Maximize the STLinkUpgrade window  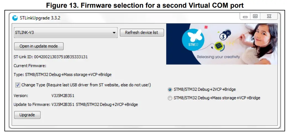coord(255,16)
